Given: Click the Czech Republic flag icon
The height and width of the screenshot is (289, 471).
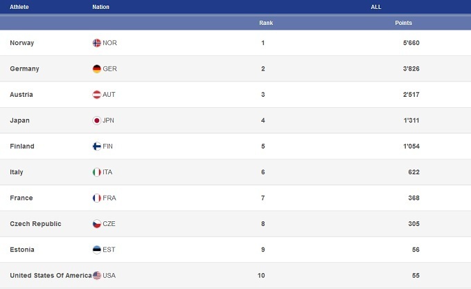Looking at the screenshot, I should pyautogui.click(x=96, y=224).
